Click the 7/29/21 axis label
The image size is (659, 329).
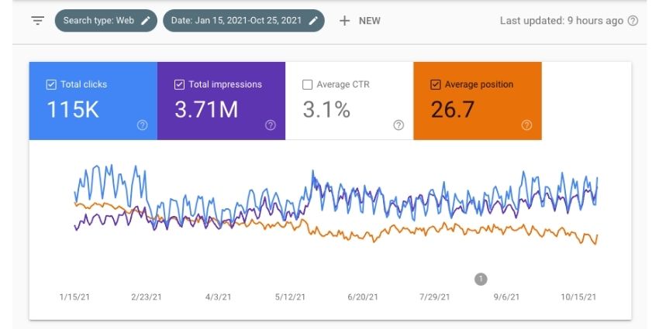pyautogui.click(x=435, y=297)
